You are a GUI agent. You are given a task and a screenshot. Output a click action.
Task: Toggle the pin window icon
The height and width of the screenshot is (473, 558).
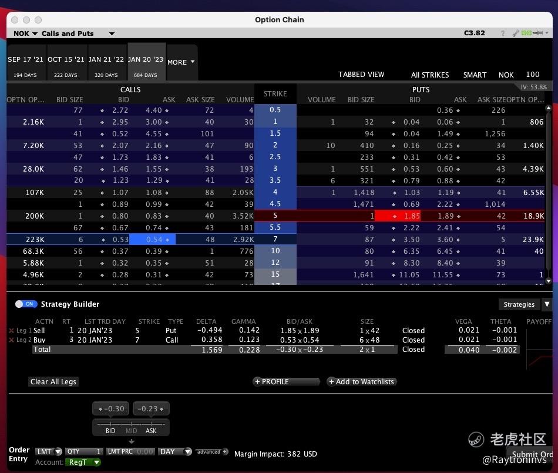537,33
